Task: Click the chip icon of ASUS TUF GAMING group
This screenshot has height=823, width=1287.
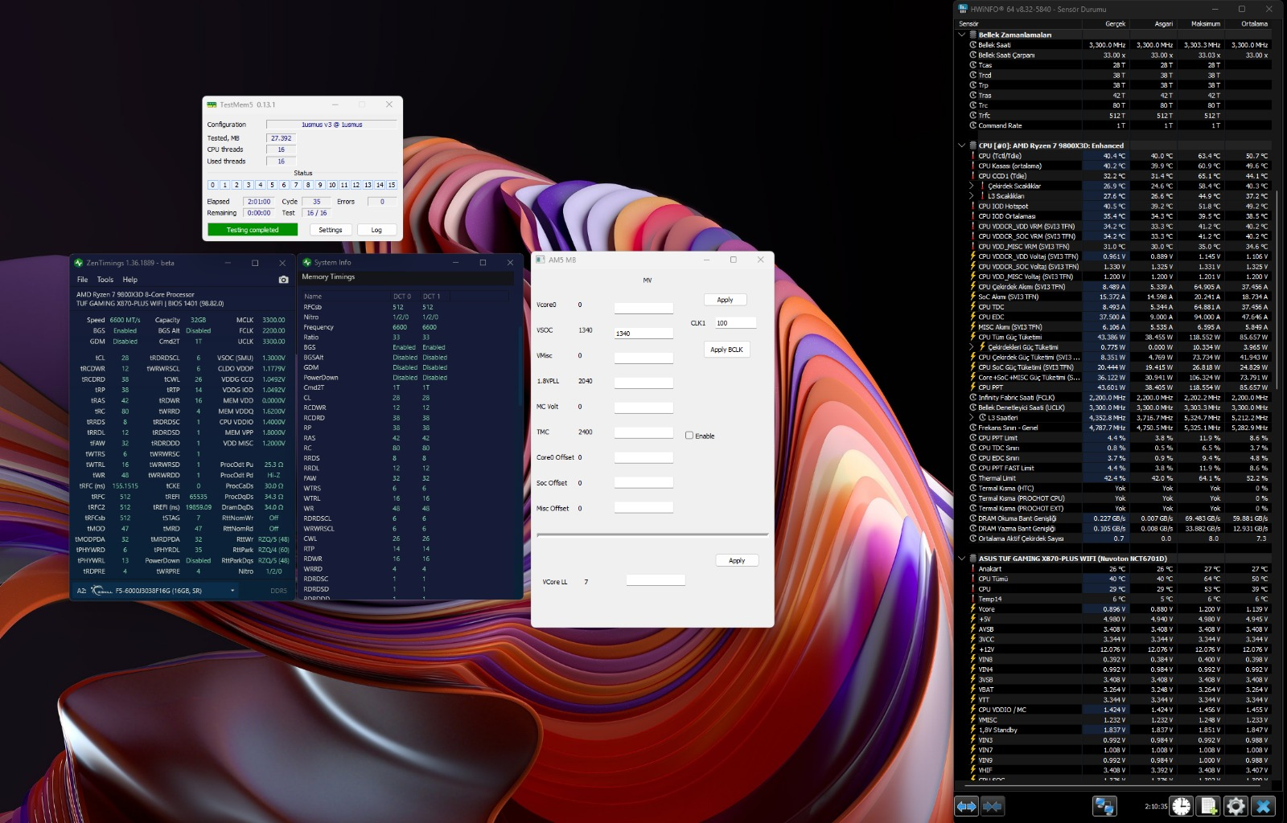Action: (972, 559)
